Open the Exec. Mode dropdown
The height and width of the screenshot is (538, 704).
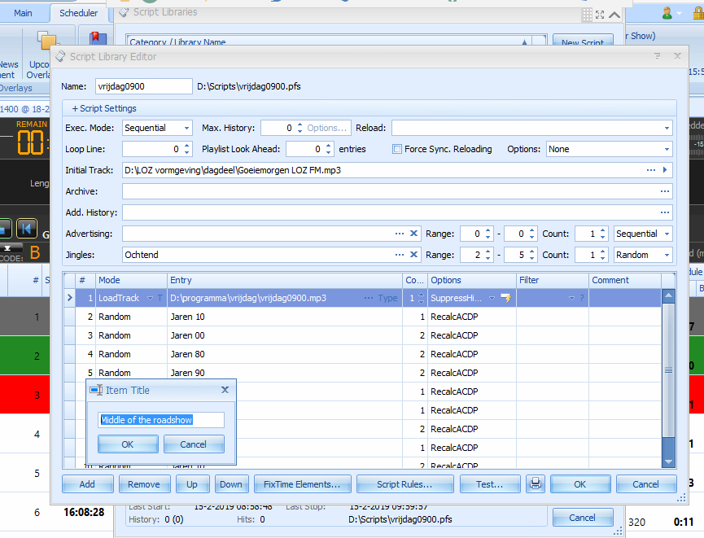coord(186,128)
